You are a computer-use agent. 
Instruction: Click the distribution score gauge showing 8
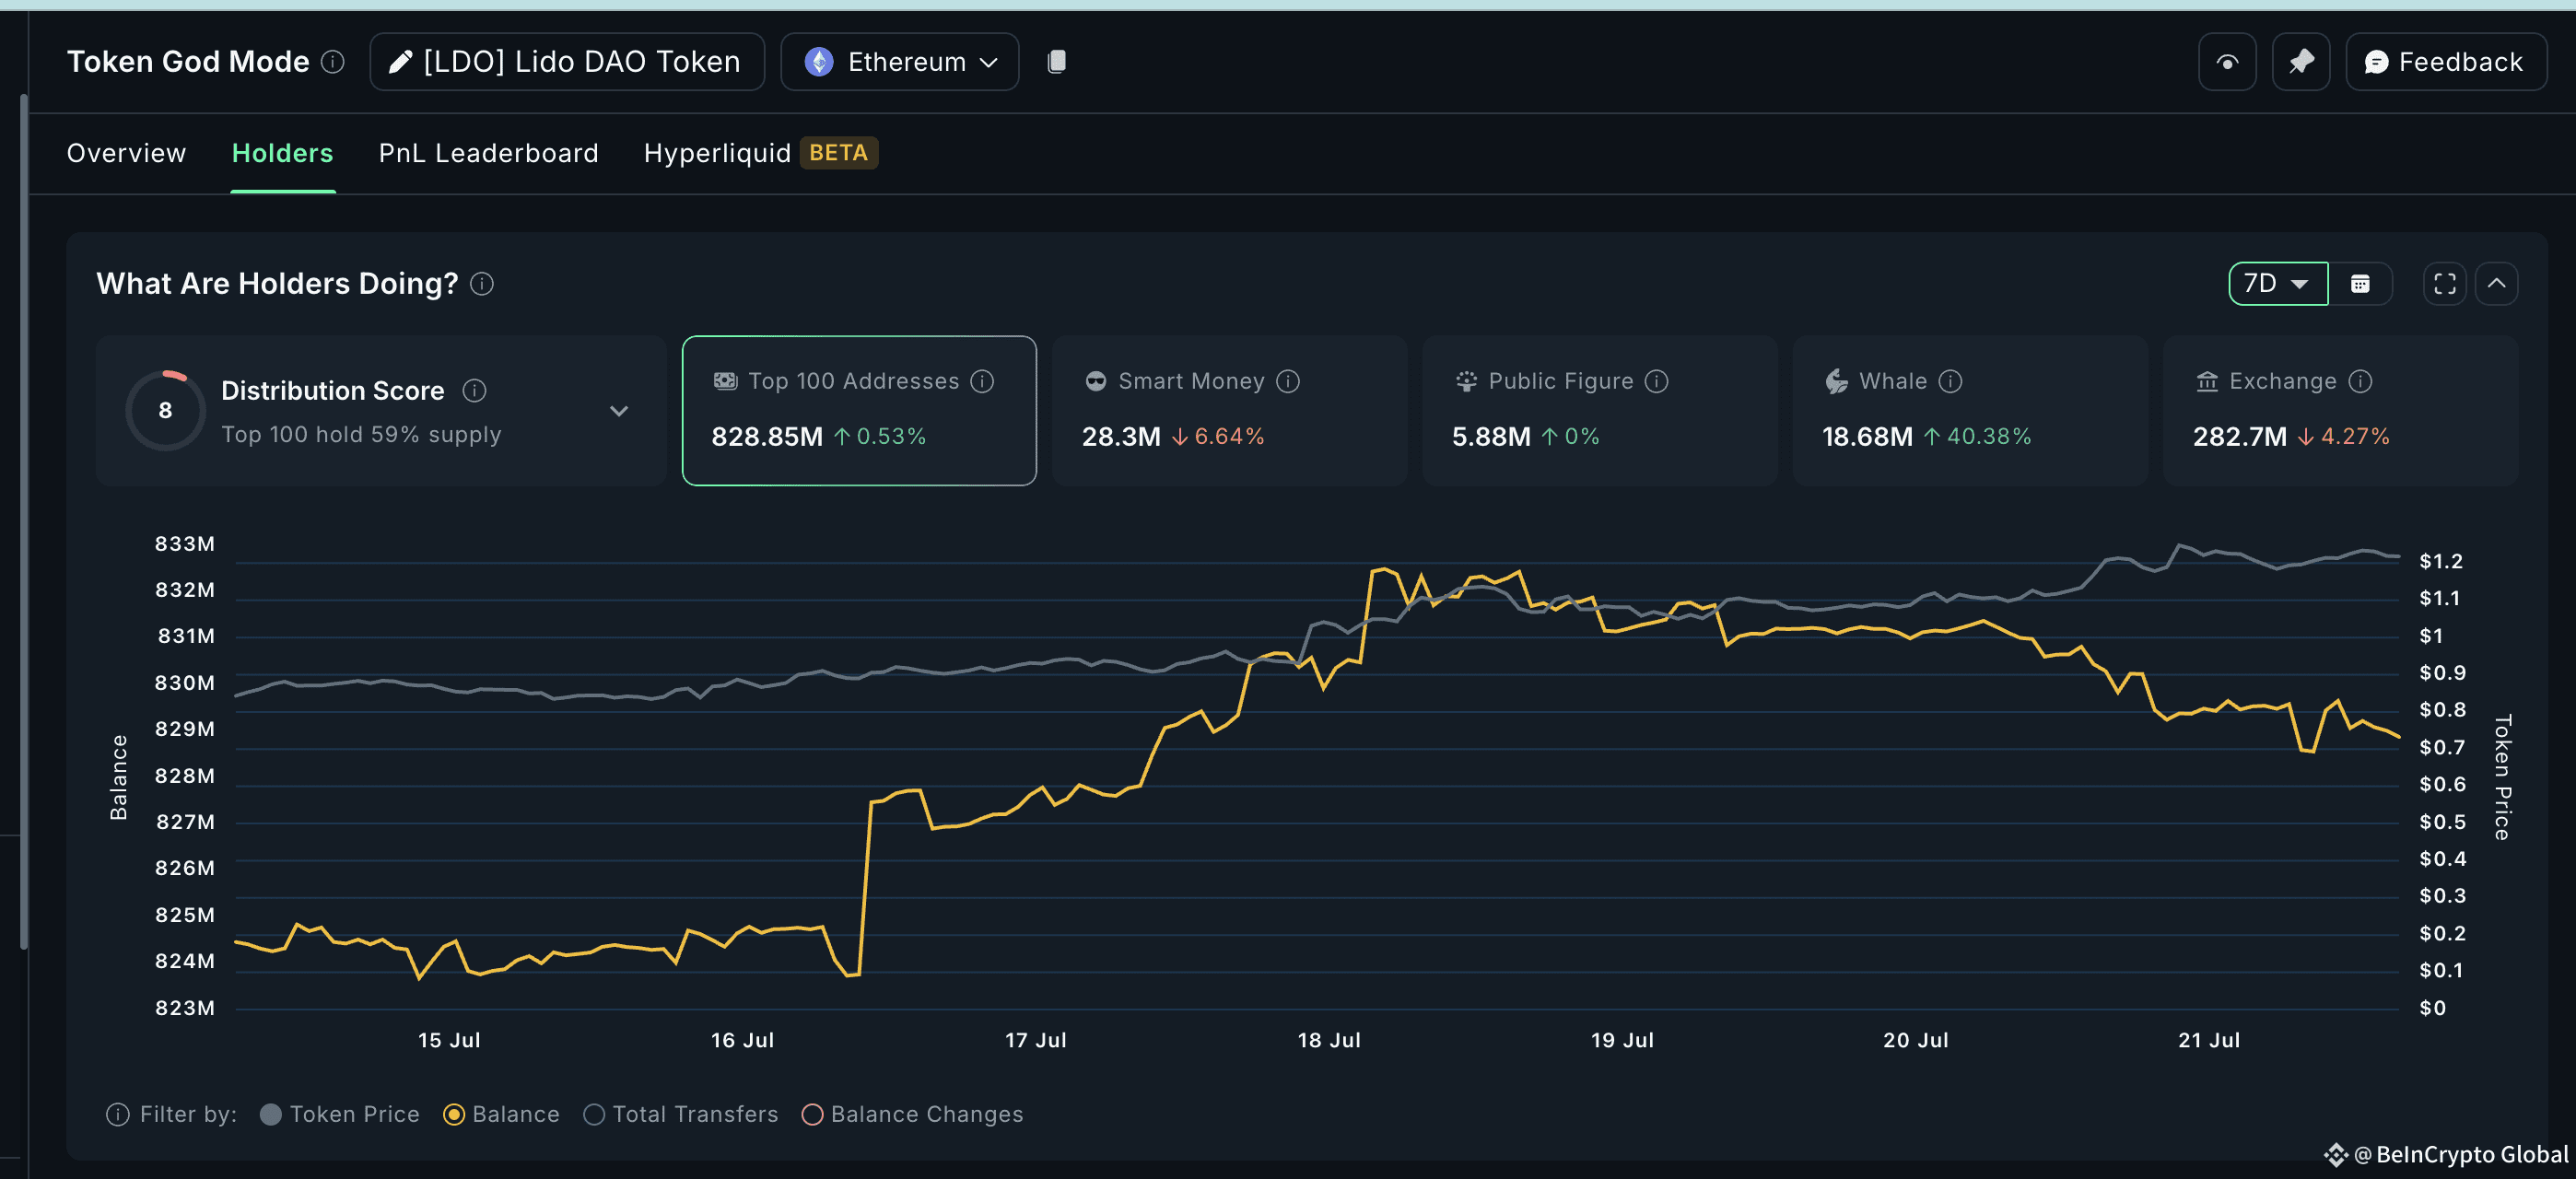coord(165,410)
